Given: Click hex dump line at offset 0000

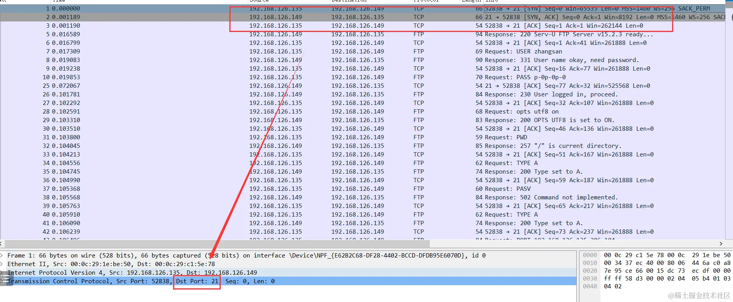Looking at the screenshot, I should (x=656, y=255).
